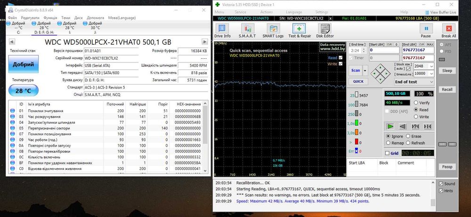Open SMART Logs in Victoria
Image resolution: width=471 pixels, height=217 pixels.
tap(273, 31)
